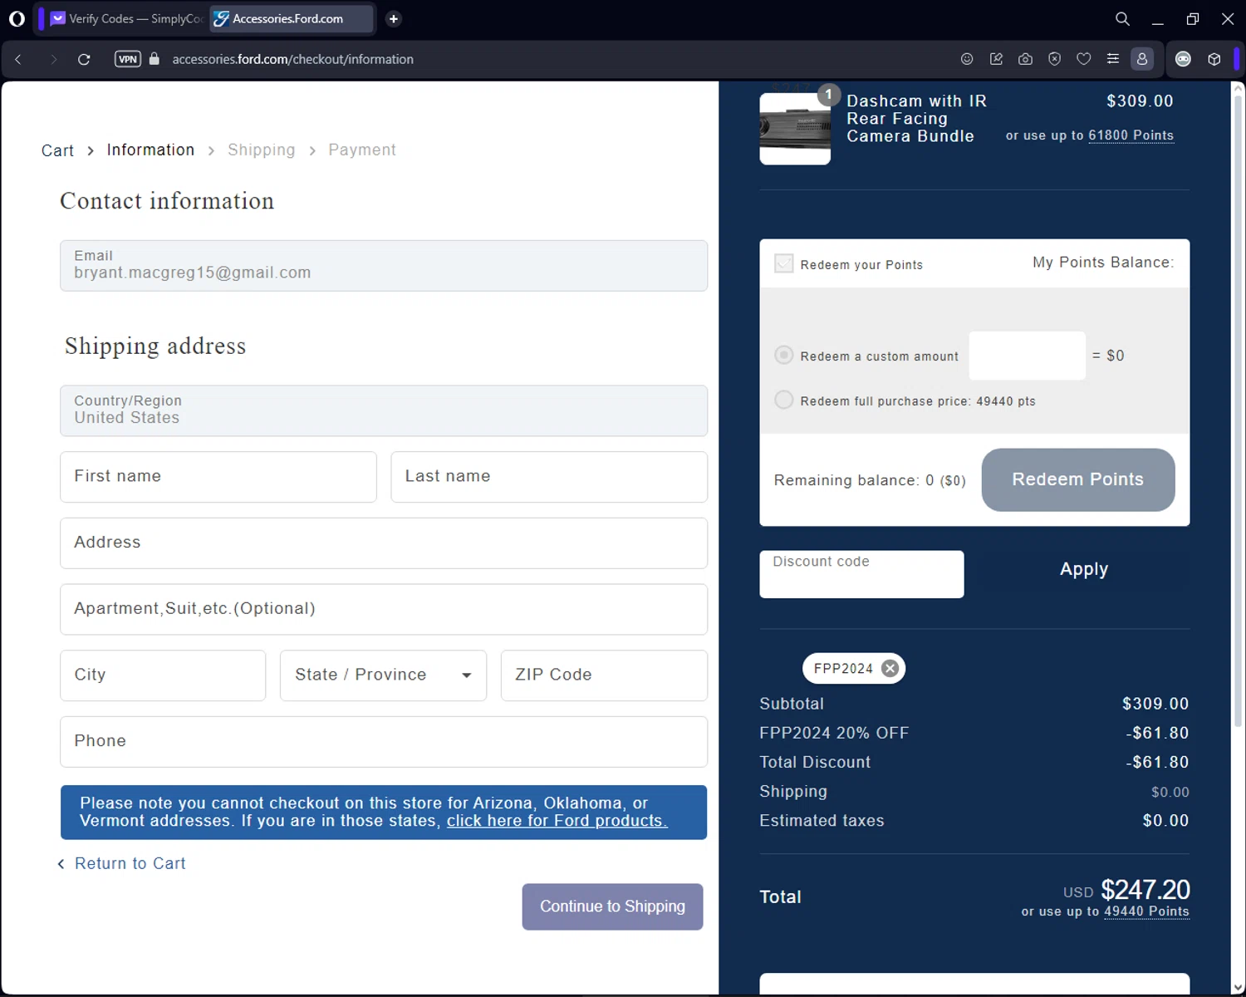This screenshot has width=1246, height=997.
Task: Bookmark page with heart icon
Action: [1083, 59]
